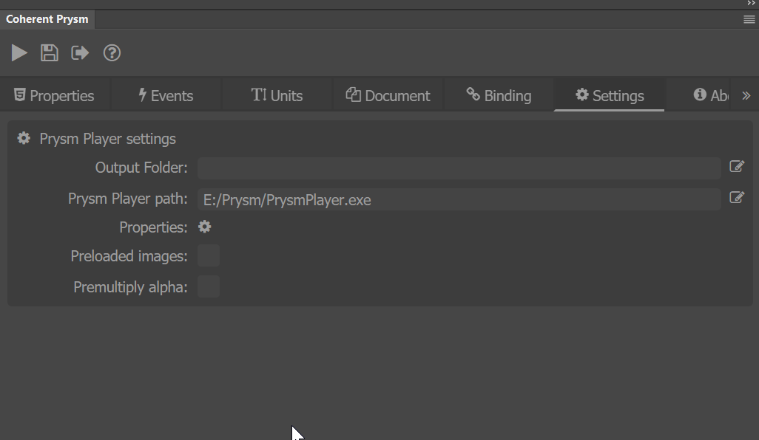Click the Preloaded images label
This screenshot has width=759, height=440.
pos(129,256)
